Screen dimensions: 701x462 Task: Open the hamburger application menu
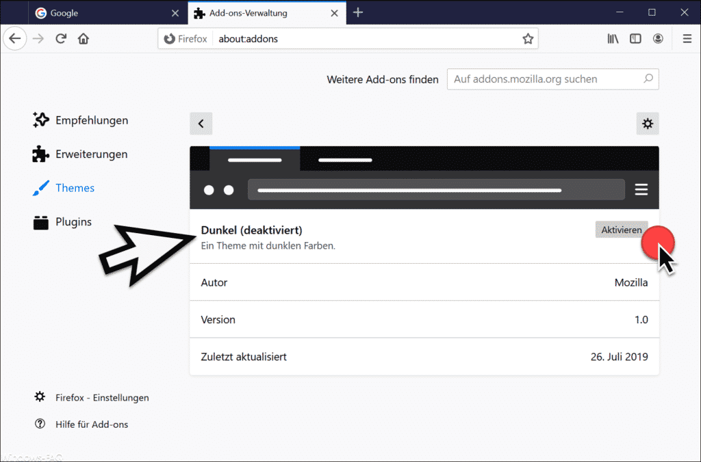(687, 39)
